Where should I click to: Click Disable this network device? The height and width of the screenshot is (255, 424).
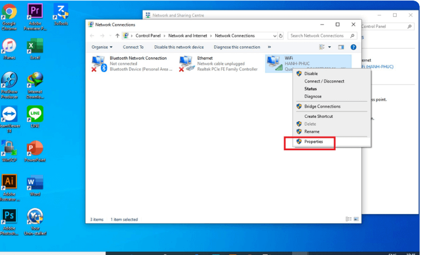click(x=179, y=47)
